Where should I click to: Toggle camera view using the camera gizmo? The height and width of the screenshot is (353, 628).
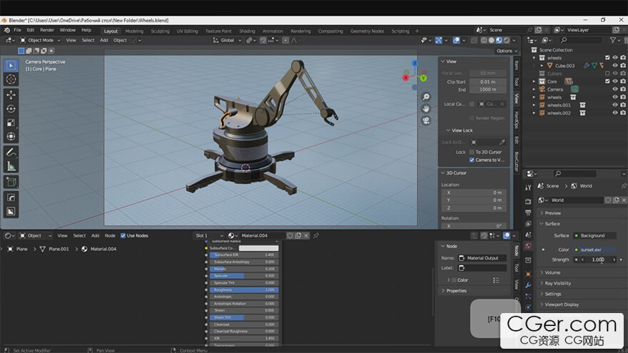[x=426, y=120]
